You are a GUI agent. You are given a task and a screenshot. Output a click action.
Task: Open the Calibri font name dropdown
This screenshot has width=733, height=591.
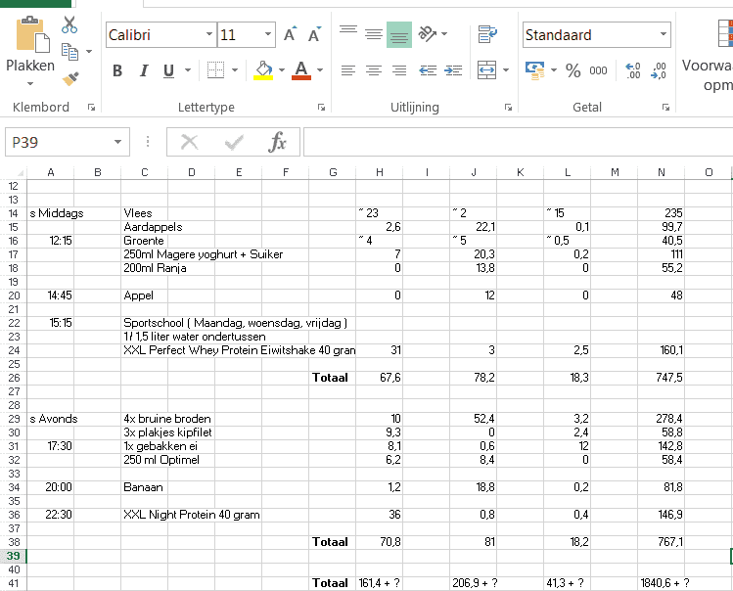coord(209,35)
